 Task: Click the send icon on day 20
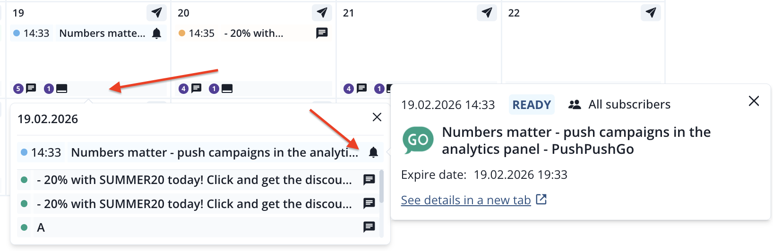click(322, 13)
